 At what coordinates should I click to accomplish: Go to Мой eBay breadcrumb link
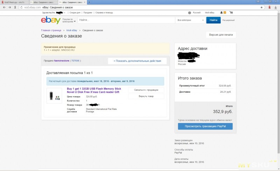(72, 30)
